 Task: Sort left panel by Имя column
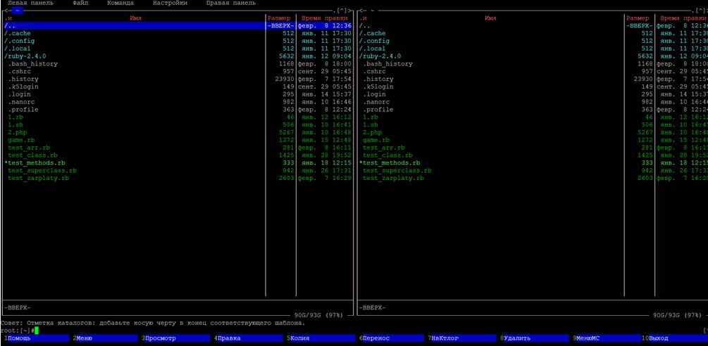point(135,18)
